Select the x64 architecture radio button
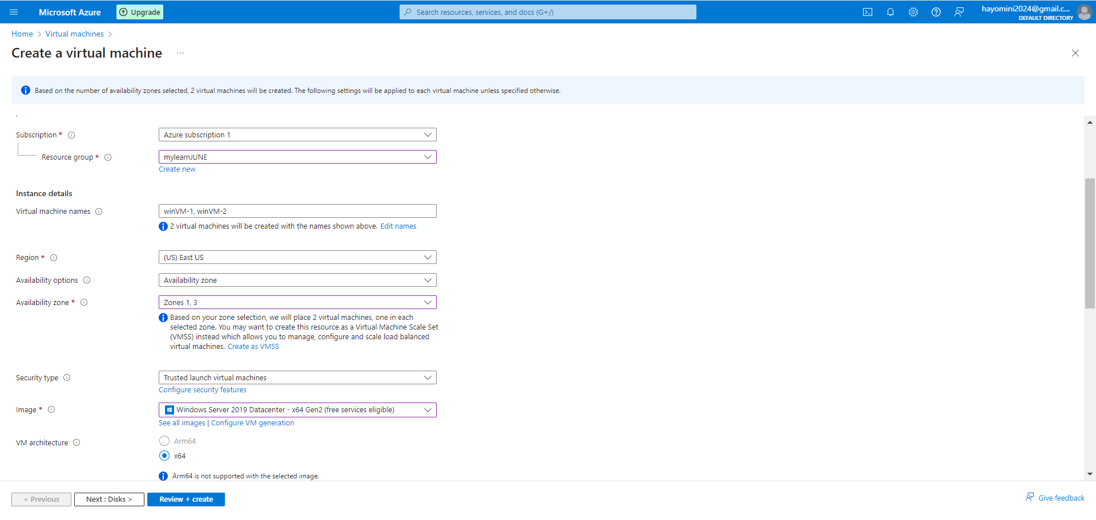Viewport: 1096px width, 520px height. 164,456
